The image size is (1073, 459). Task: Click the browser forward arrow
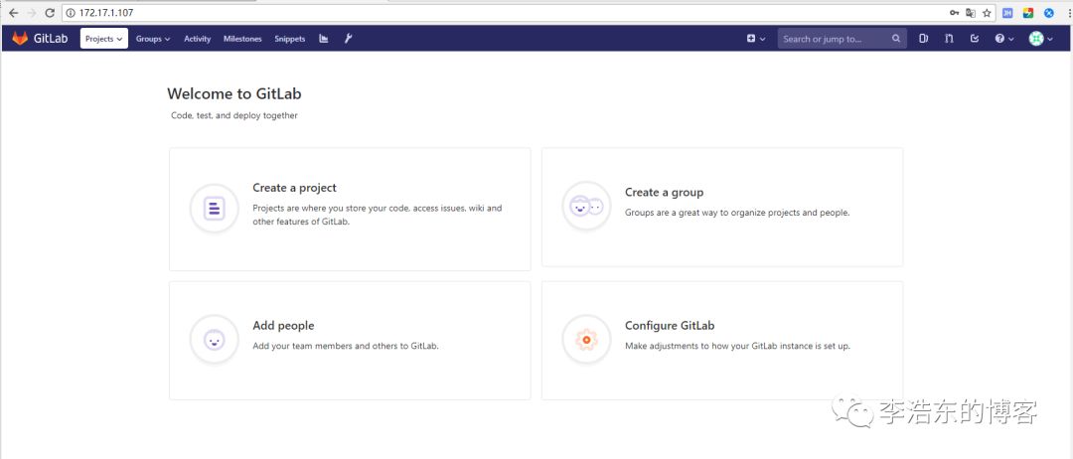[31, 13]
